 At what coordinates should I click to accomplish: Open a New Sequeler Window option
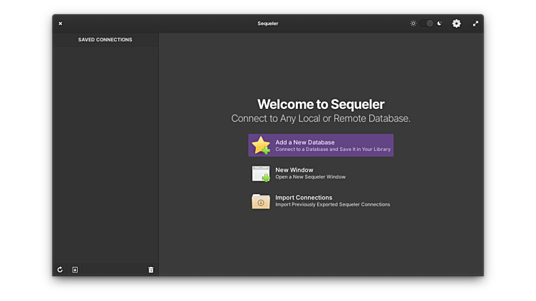(310, 173)
